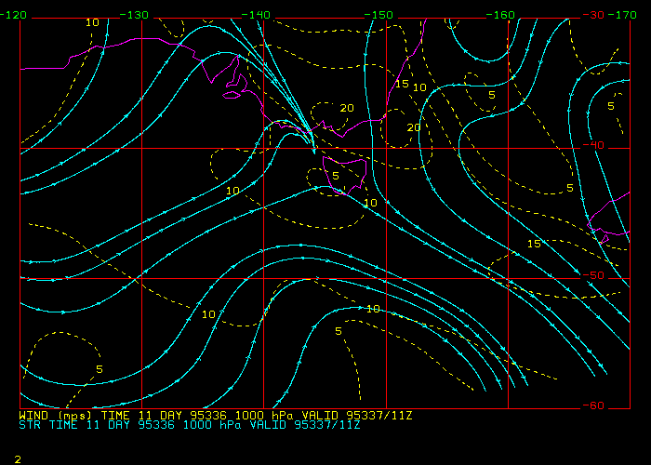Click the -130 longitude label
The height and width of the screenshot is (465, 651).
136,15
